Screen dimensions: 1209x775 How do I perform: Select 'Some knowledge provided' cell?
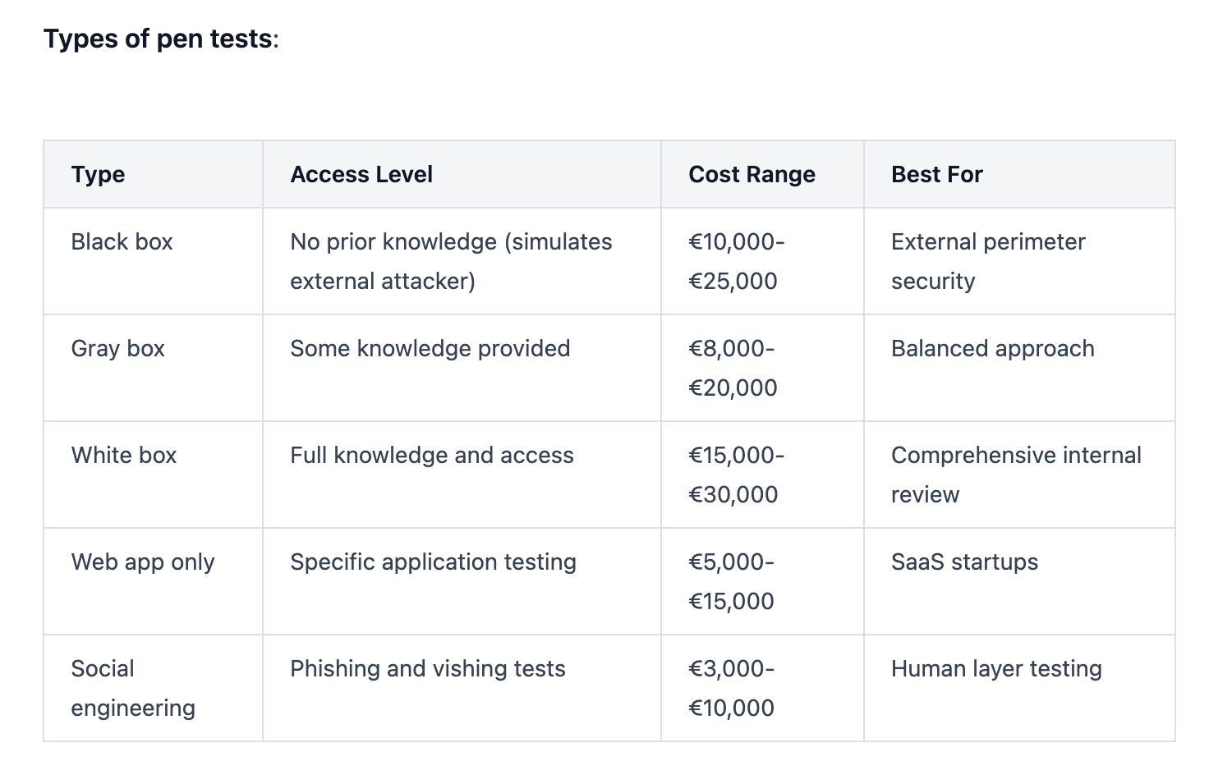[x=430, y=349]
